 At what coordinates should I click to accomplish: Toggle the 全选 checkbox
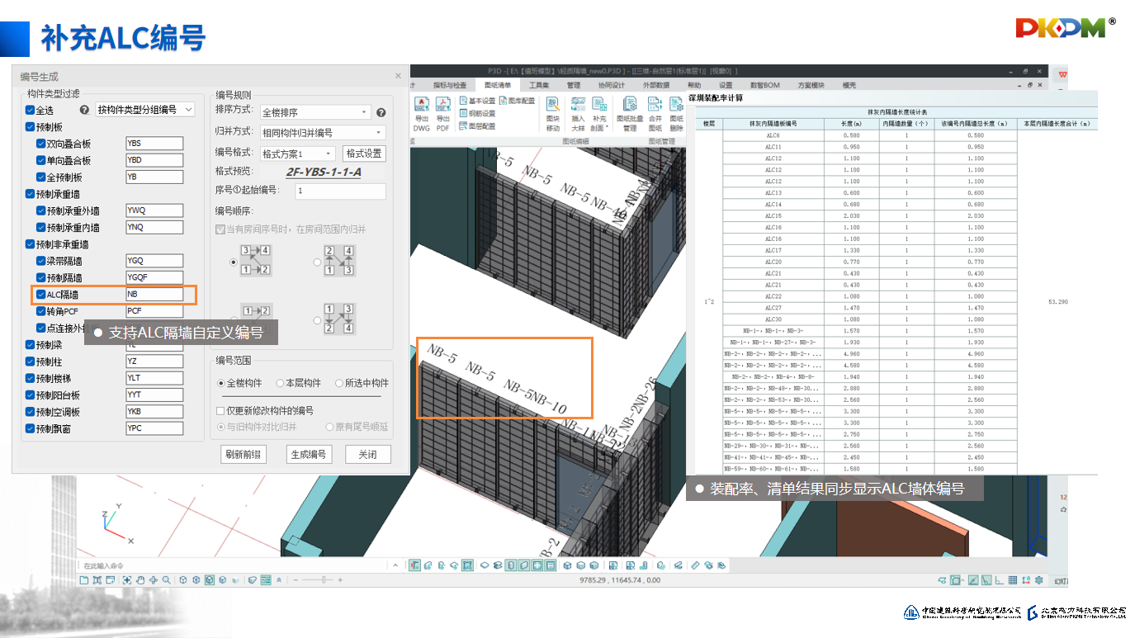tap(31, 110)
